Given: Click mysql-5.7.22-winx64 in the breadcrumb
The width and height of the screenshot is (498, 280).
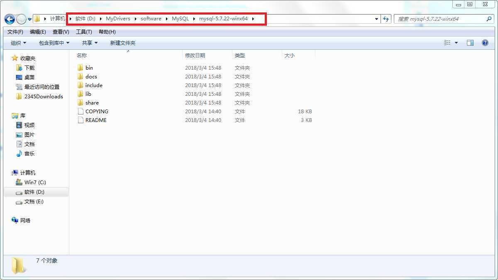Looking at the screenshot, I should pos(223,19).
